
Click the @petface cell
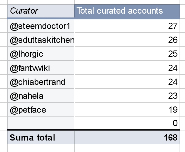coord(41,110)
